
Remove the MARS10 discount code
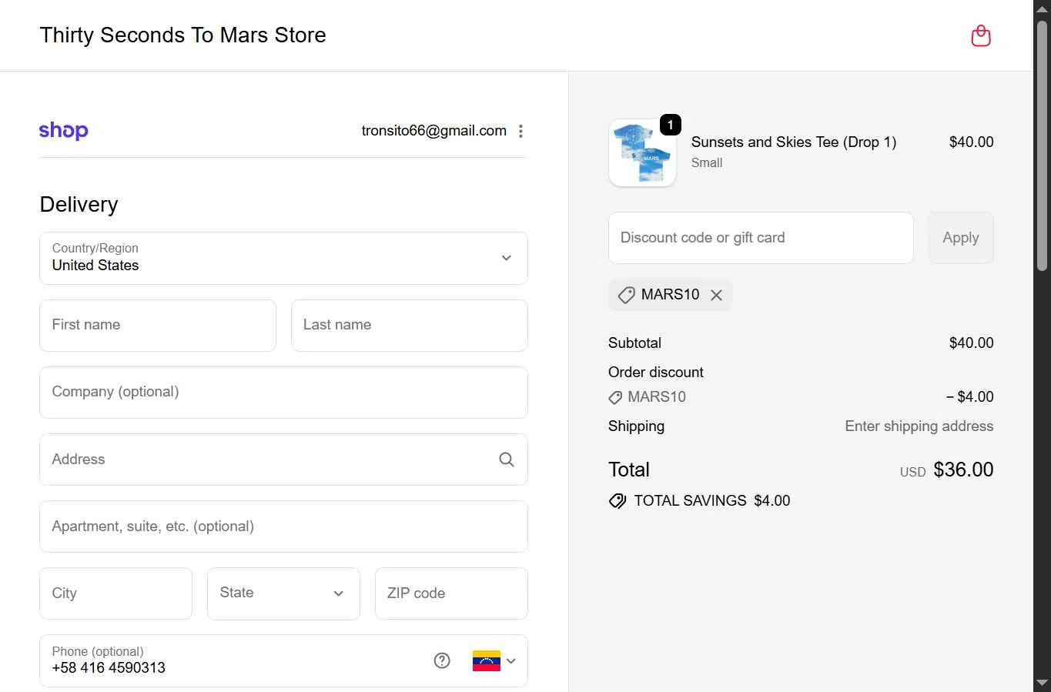click(x=716, y=295)
